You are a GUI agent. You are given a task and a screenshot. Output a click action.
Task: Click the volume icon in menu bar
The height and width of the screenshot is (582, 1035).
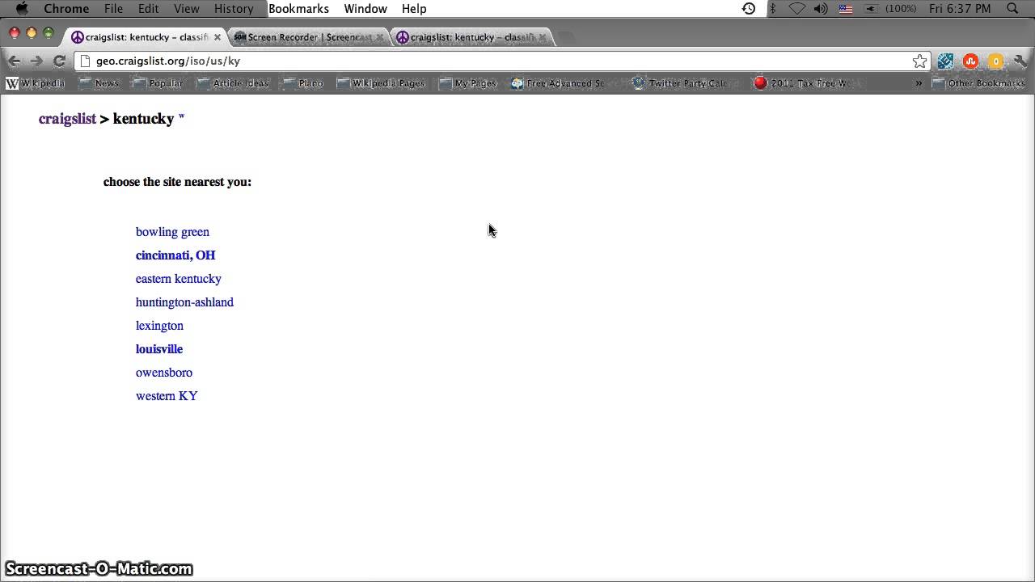pyautogui.click(x=822, y=9)
